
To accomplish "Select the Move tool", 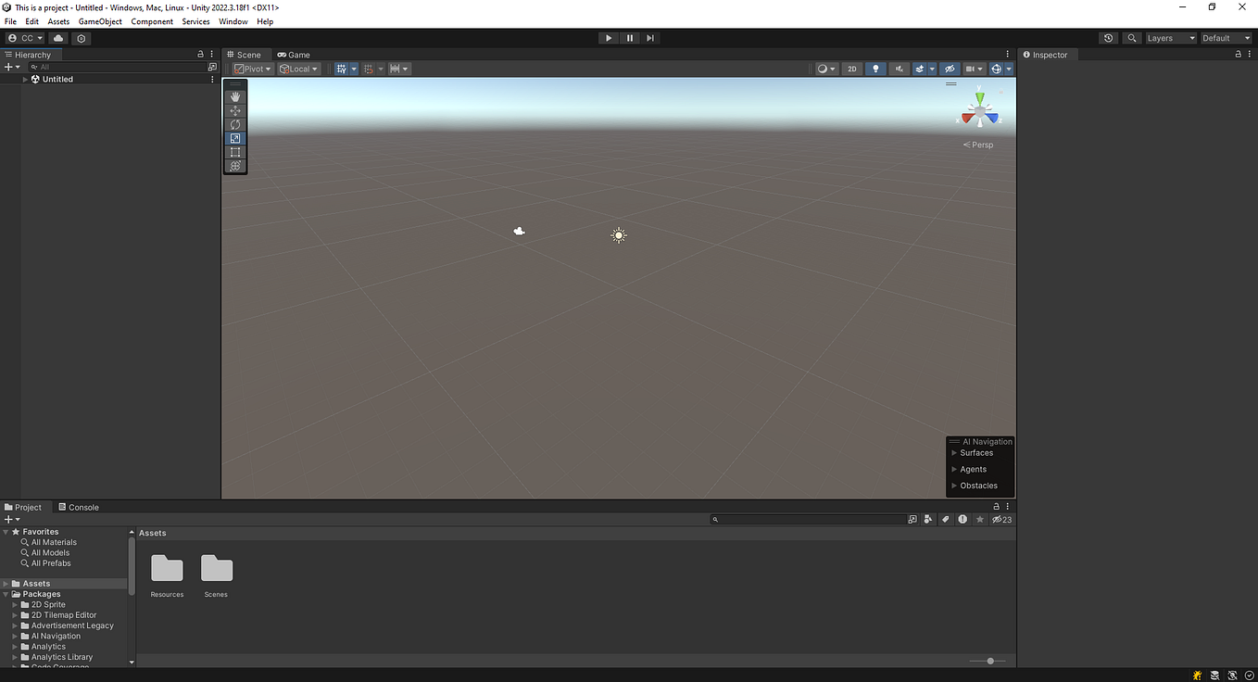I will point(235,109).
